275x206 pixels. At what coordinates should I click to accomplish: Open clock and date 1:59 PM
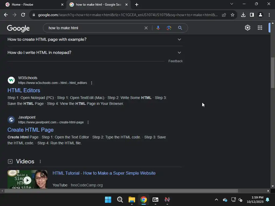[255, 200]
